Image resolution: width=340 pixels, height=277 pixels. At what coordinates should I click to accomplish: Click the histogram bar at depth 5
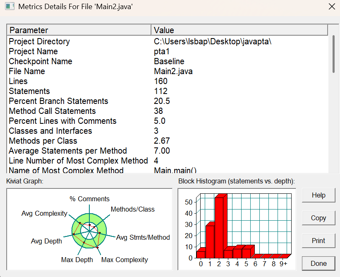[247, 253]
